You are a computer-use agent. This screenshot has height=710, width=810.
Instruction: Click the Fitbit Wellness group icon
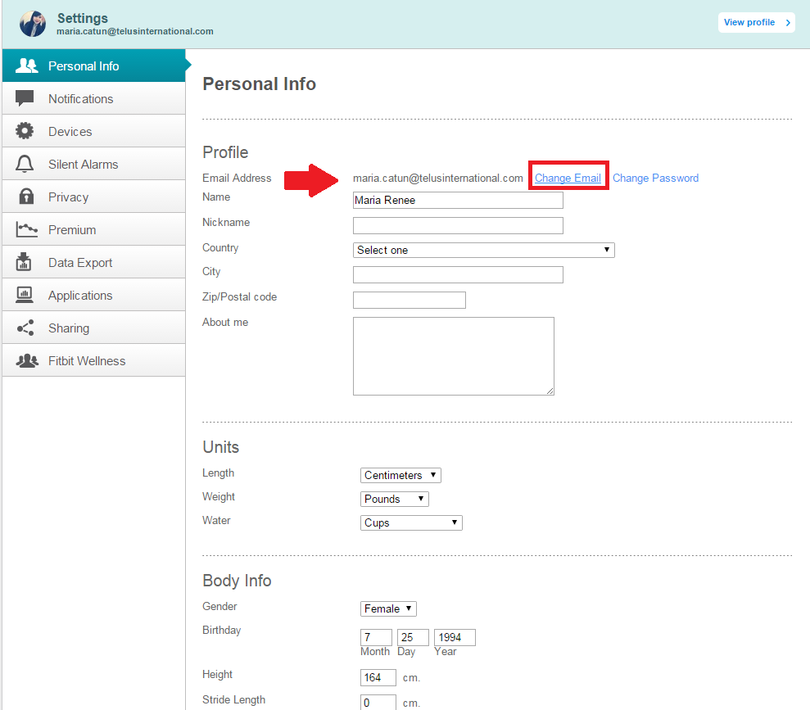click(26, 360)
